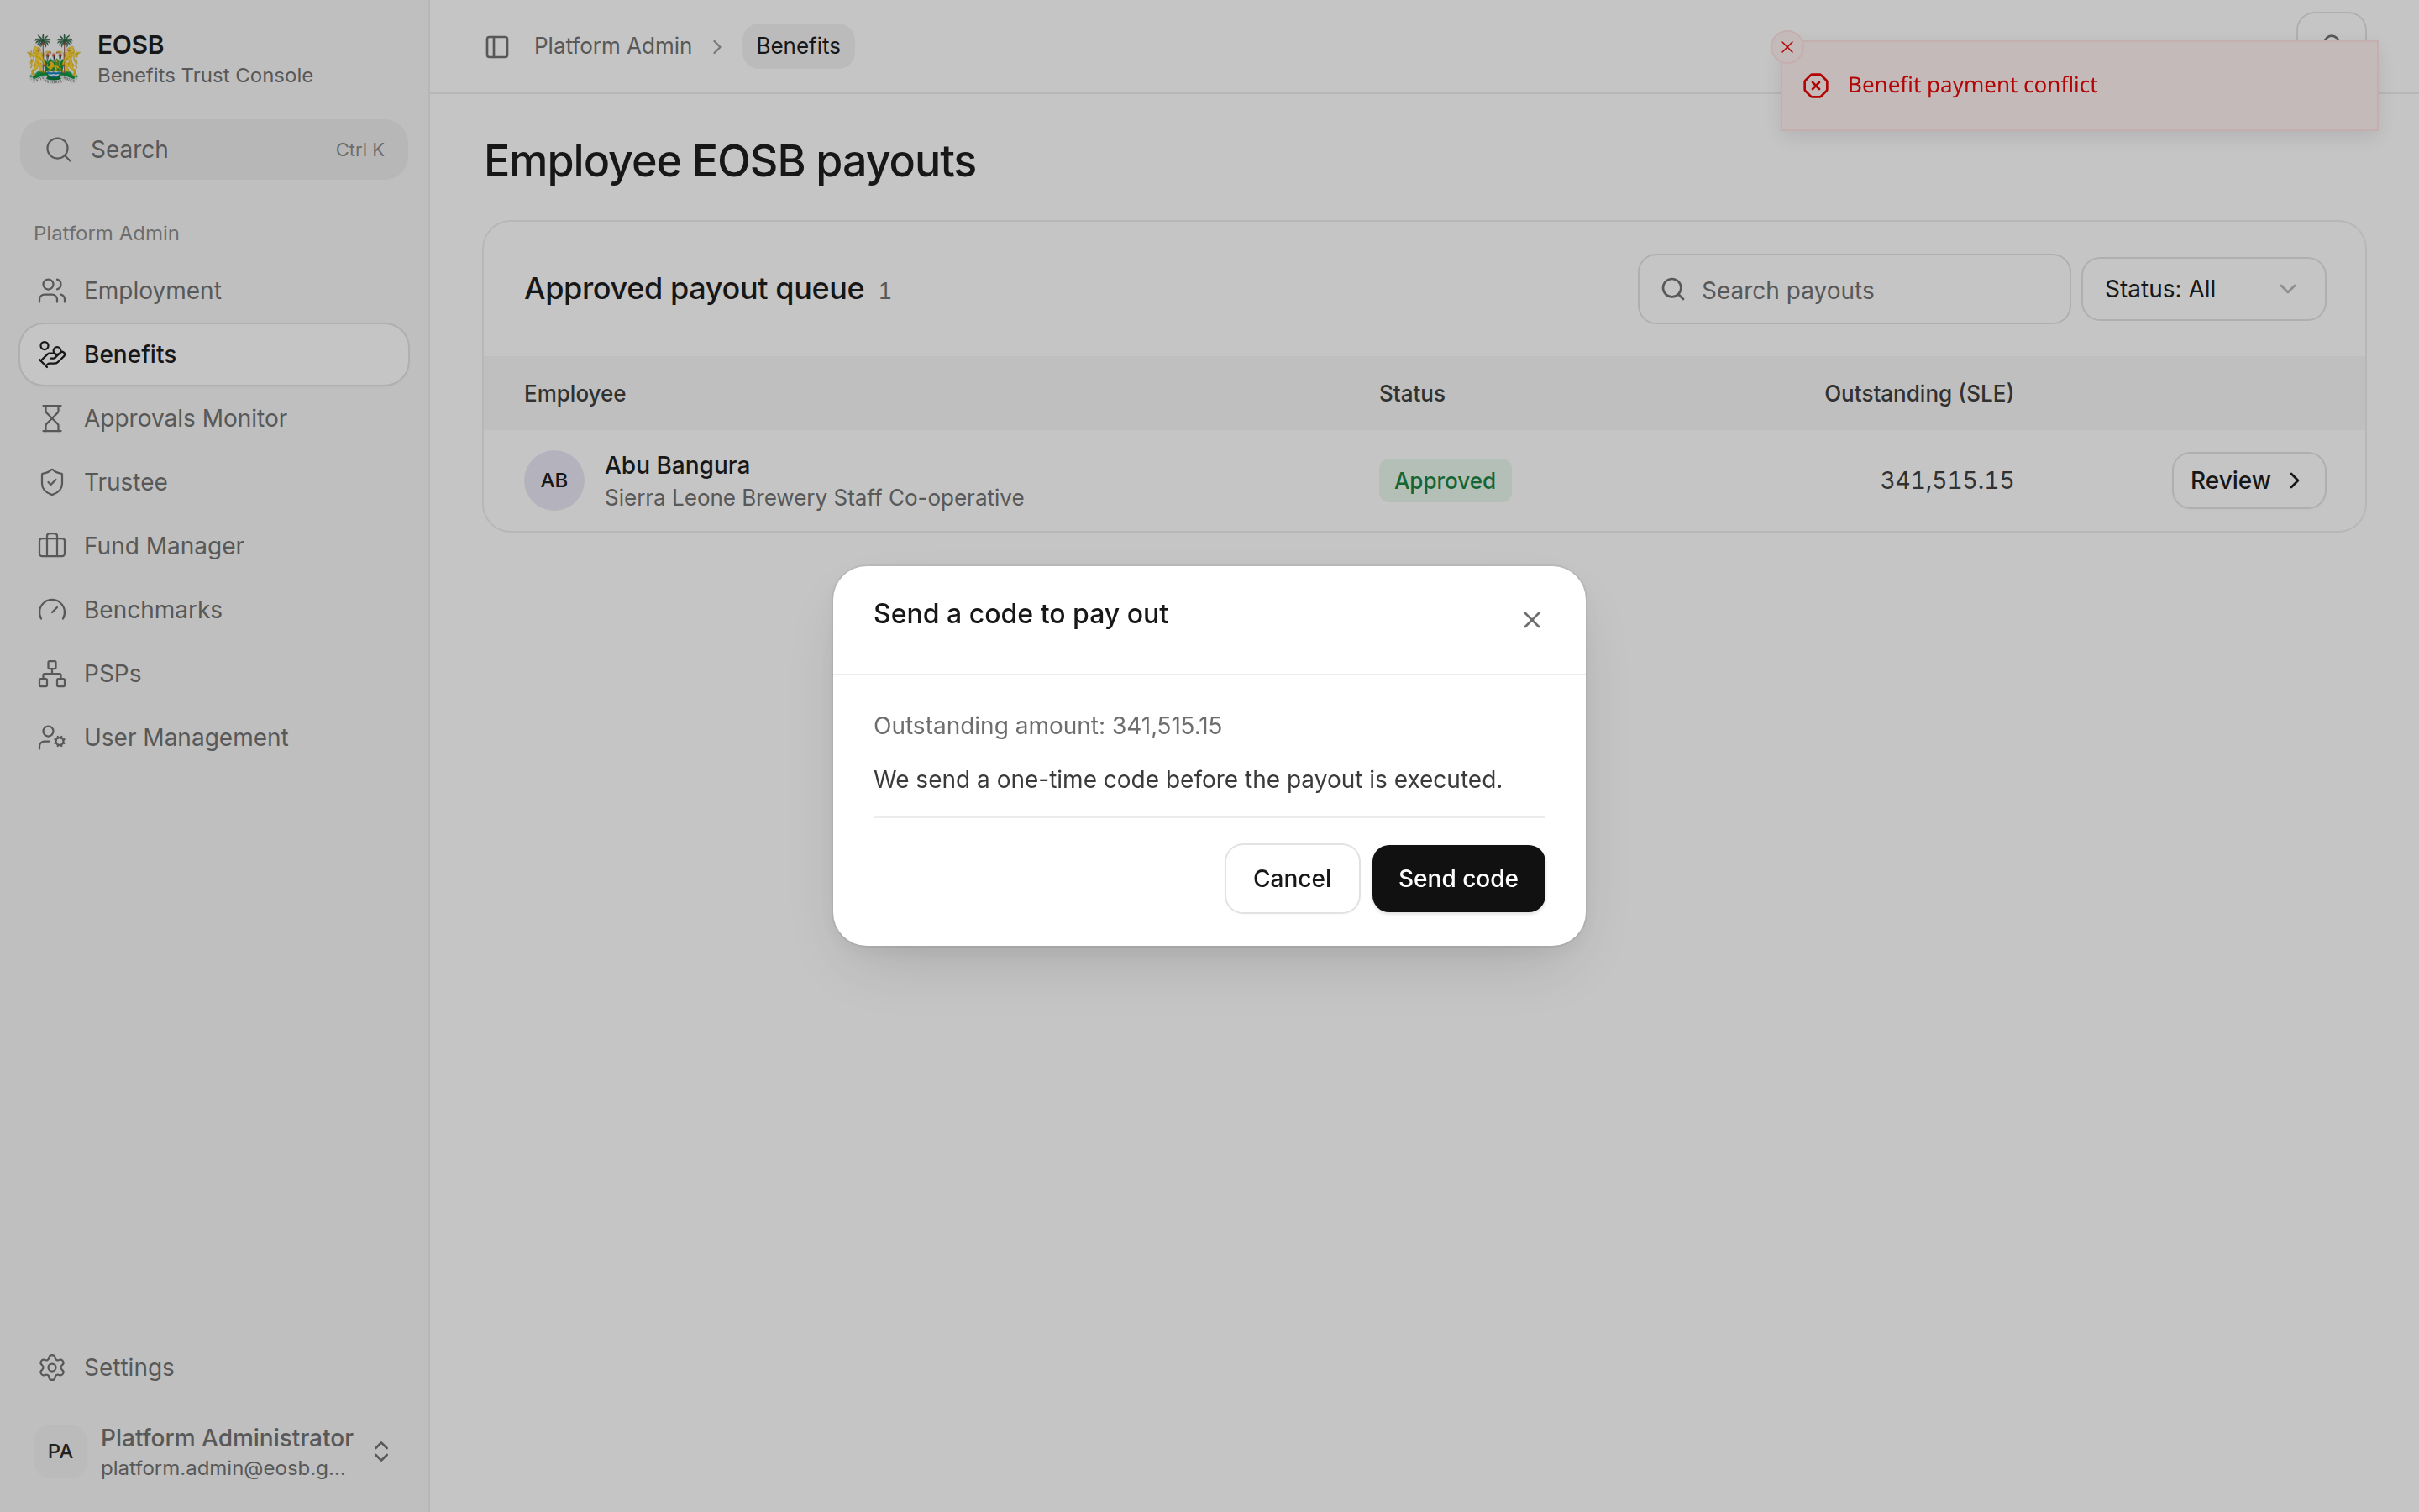Toggle the sidebar panel icon

[x=496, y=47]
